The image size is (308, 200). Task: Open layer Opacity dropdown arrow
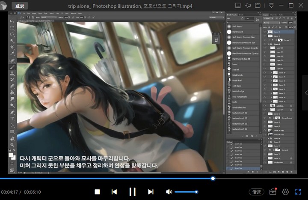pos(295,23)
